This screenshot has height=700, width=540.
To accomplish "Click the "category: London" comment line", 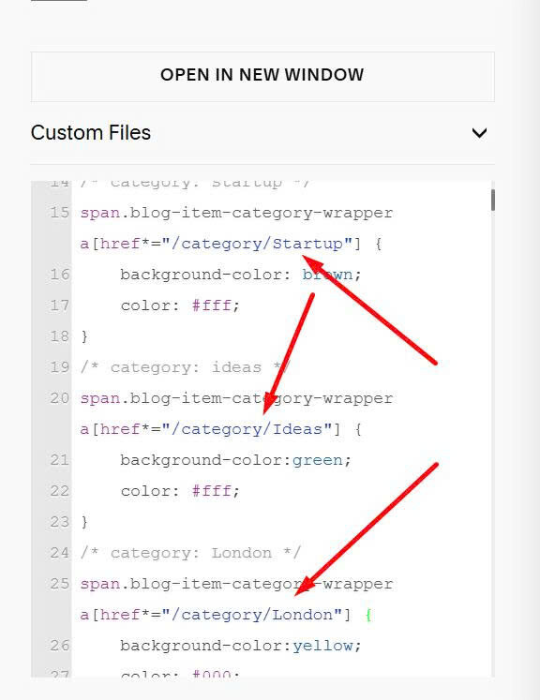I will click(x=190, y=553).
